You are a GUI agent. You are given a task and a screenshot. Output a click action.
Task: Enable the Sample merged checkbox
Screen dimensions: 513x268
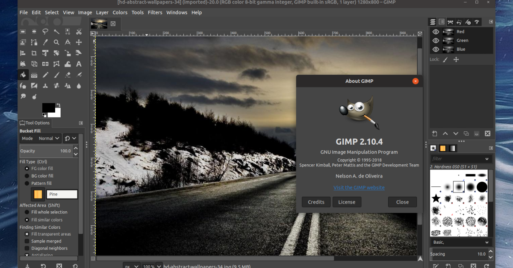[27, 241]
